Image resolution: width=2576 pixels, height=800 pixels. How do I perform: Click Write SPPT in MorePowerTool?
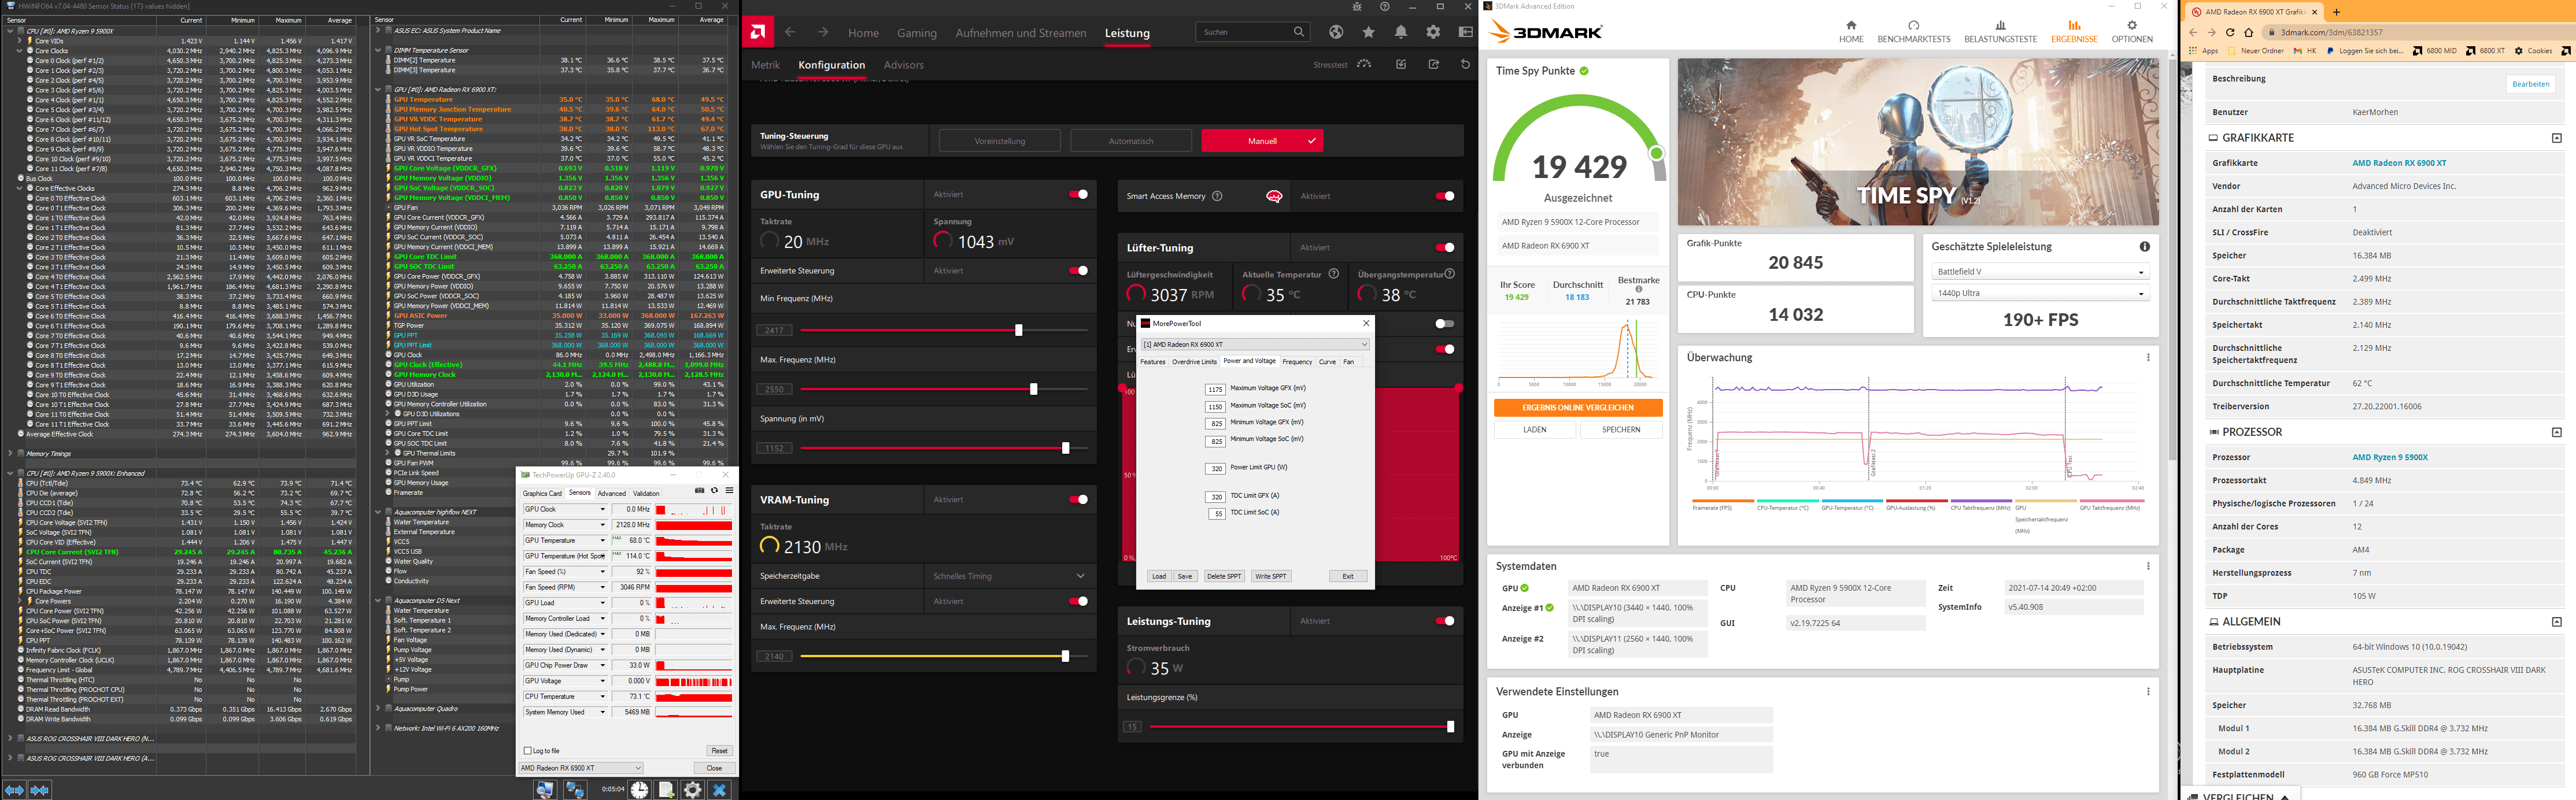[1270, 576]
